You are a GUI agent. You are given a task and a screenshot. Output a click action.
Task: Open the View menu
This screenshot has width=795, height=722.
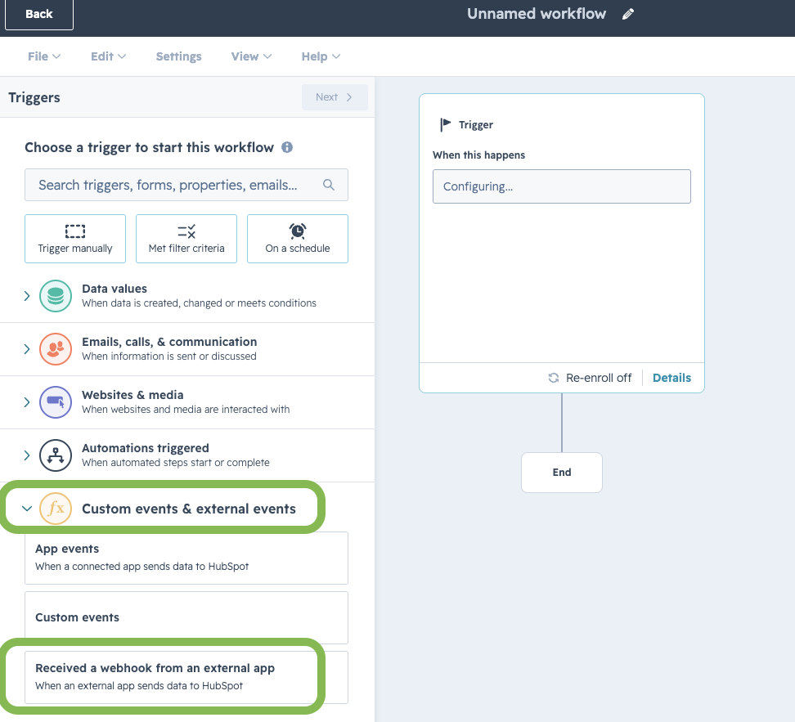(251, 56)
